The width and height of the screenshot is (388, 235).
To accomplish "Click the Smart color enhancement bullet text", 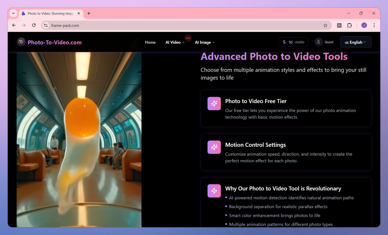I will [275, 215].
